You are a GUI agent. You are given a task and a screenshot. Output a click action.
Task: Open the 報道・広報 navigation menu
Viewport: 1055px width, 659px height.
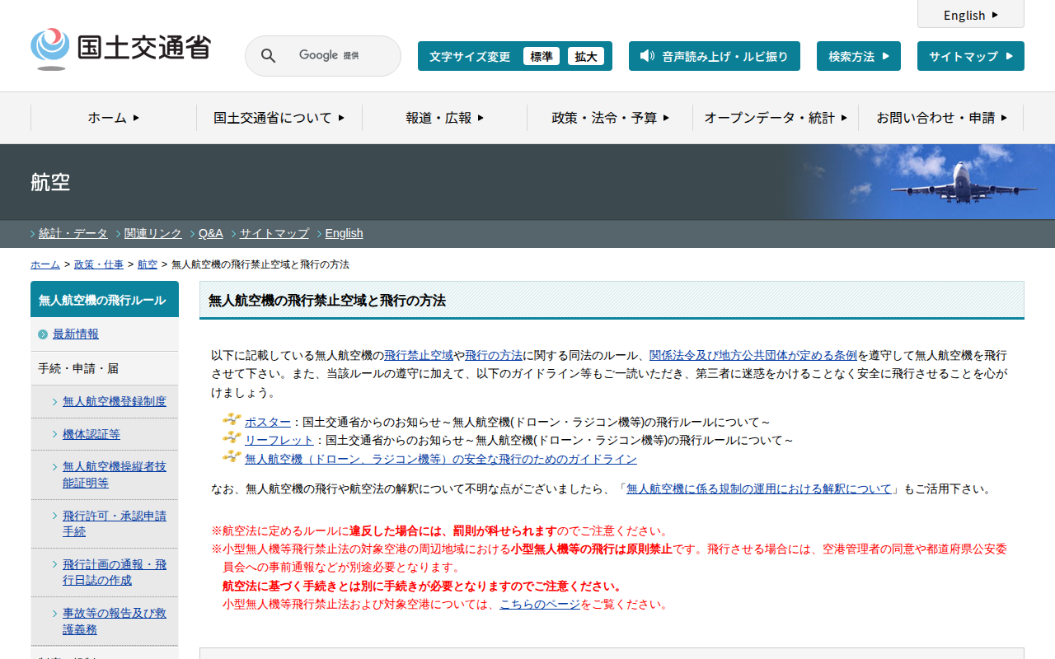tap(444, 118)
